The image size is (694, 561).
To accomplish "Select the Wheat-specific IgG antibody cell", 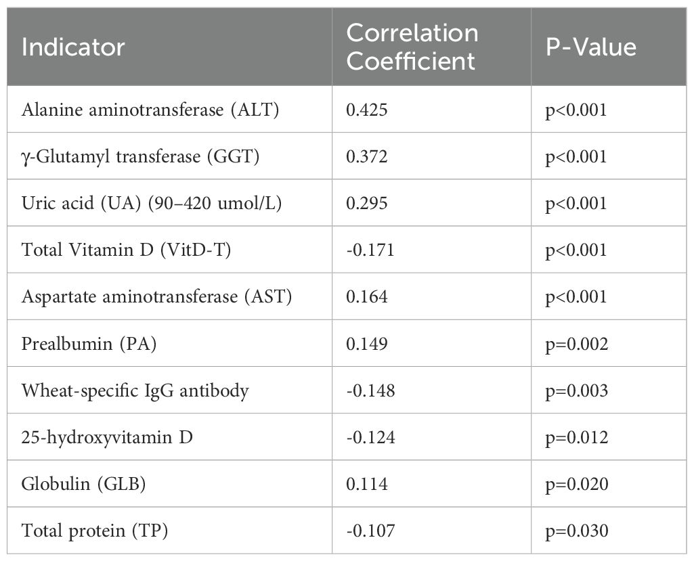I will [135, 390].
